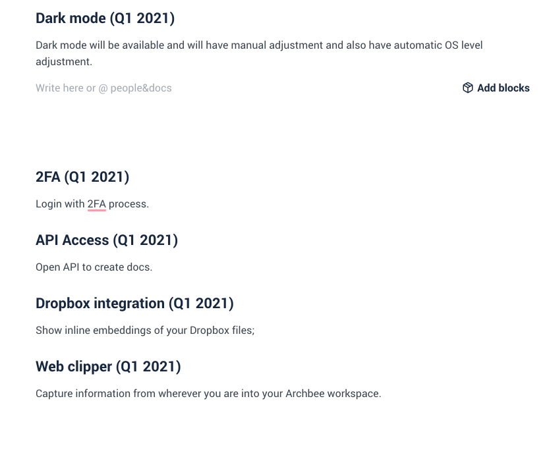Click the 2FA (Q1 2021) heading
Viewport: 547px width, 457px height.
(82, 176)
